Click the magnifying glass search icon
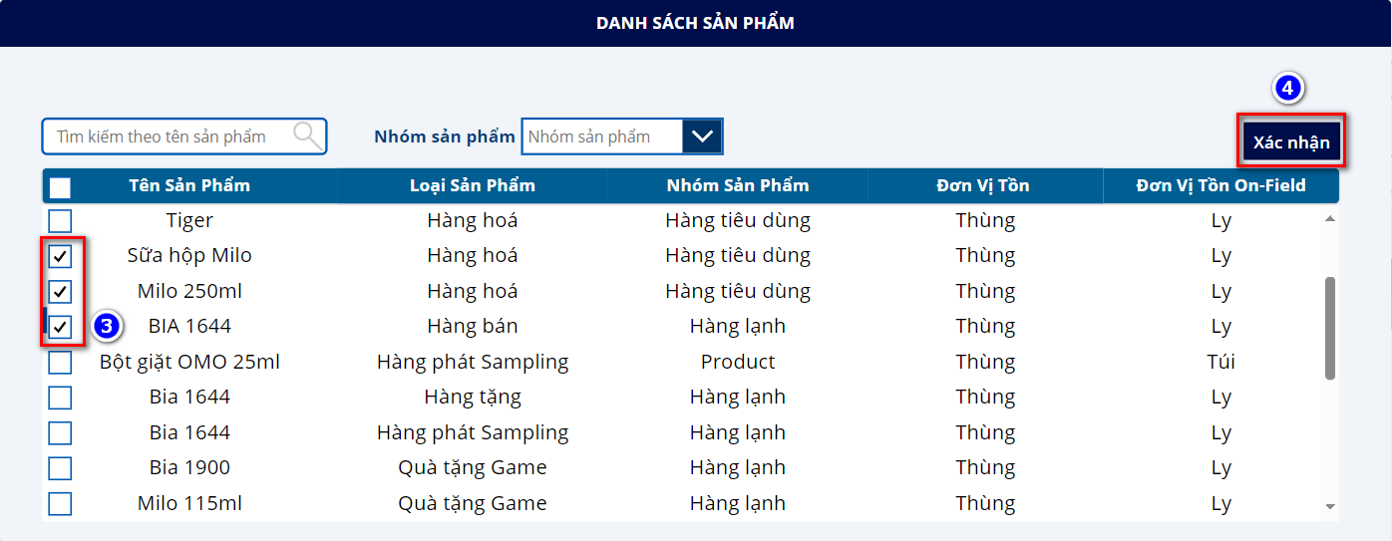The width and height of the screenshot is (1392, 541). [x=307, y=135]
